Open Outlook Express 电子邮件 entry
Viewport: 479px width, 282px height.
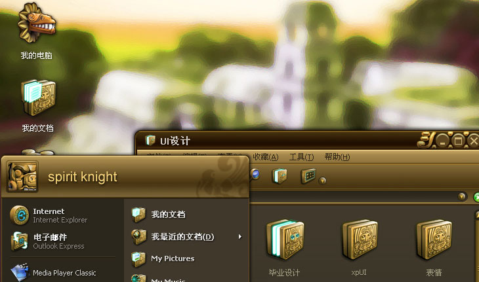48,241
